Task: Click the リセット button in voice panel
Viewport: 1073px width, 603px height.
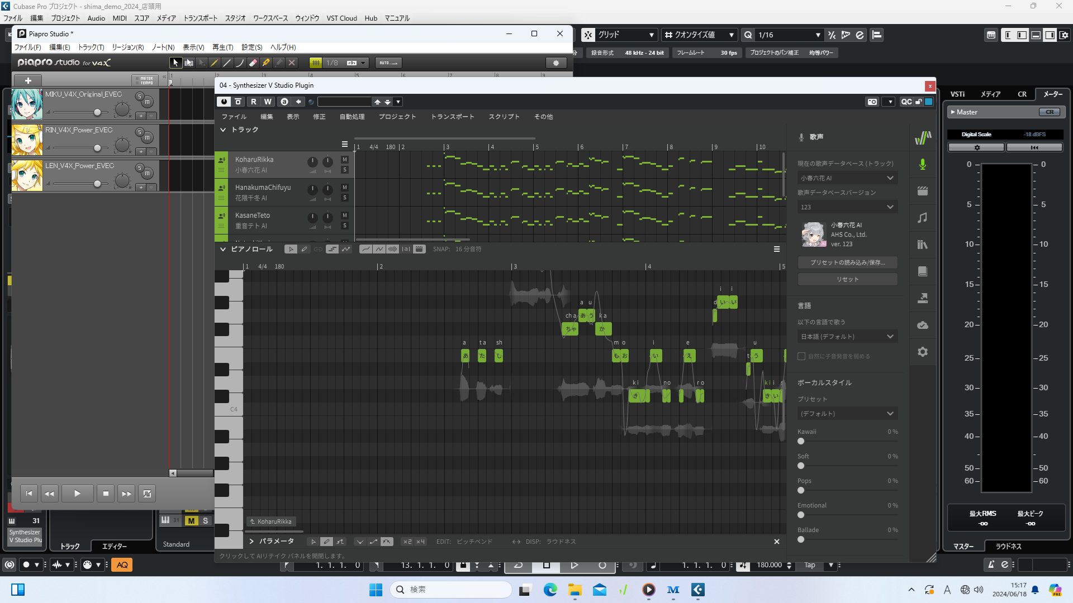Action: tap(847, 279)
